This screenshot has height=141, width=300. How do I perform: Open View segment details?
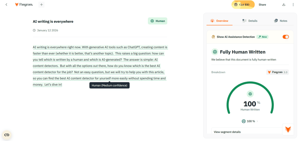227,132
